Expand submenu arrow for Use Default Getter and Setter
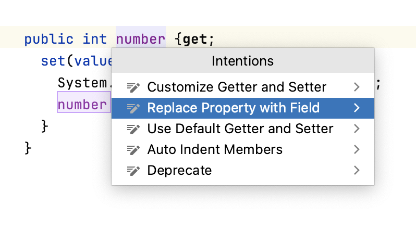Image resolution: width=416 pixels, height=230 pixels. pos(357,129)
